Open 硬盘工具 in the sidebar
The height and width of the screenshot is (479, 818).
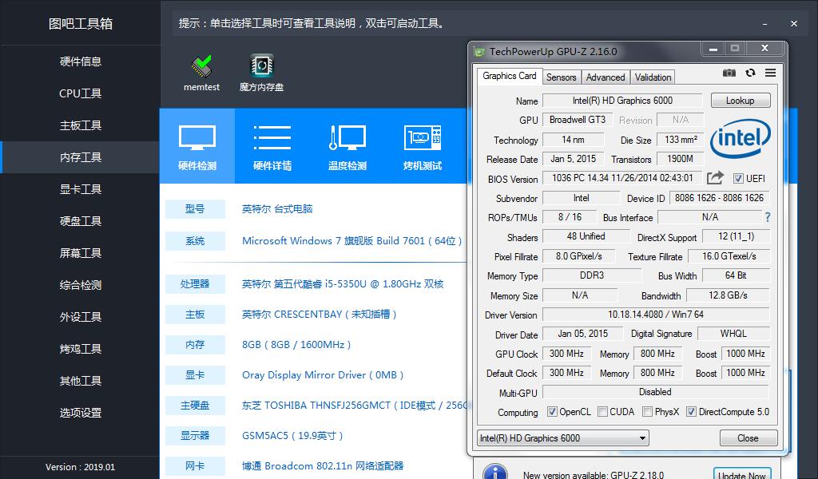click(x=81, y=221)
